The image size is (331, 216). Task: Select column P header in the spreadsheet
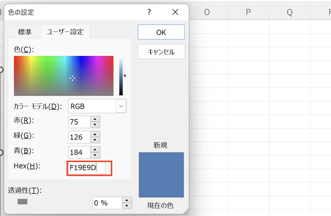tap(248, 12)
